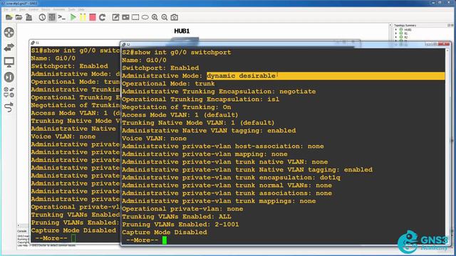
Task: Click 'S2#show int g0/0 switchport' command line
Action: point(176,52)
